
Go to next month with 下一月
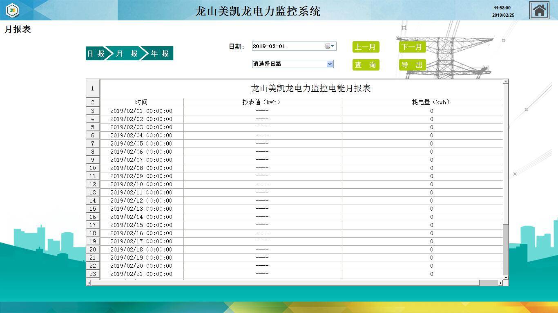point(412,47)
